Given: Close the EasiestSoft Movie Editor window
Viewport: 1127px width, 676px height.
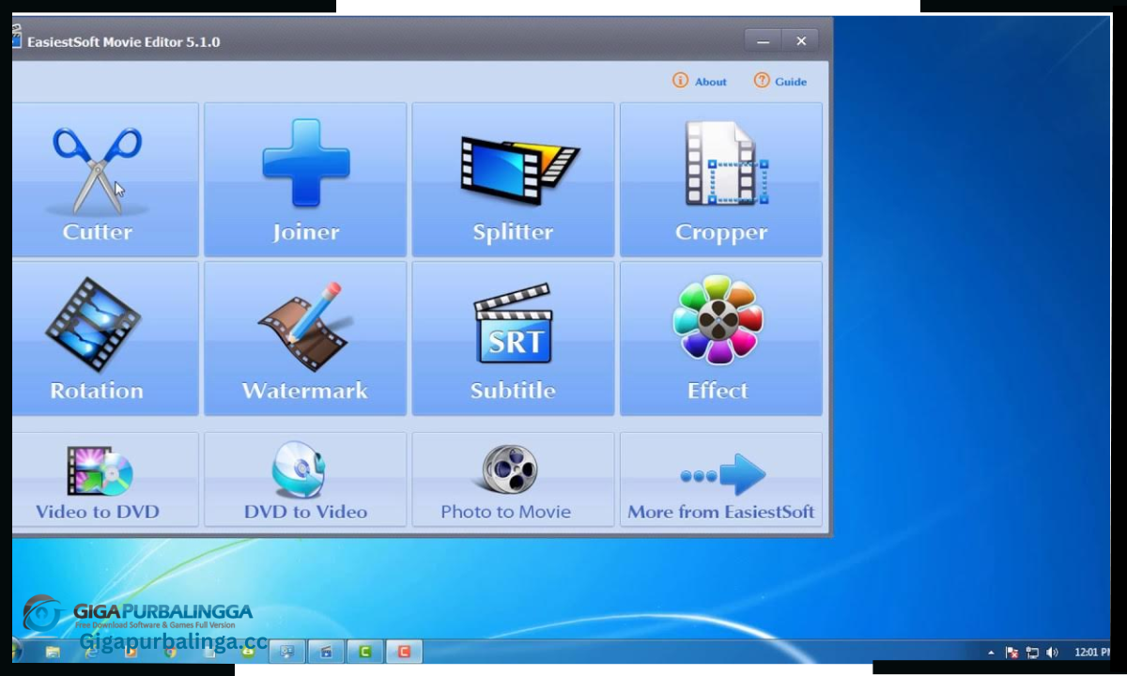Looking at the screenshot, I should coord(801,41).
